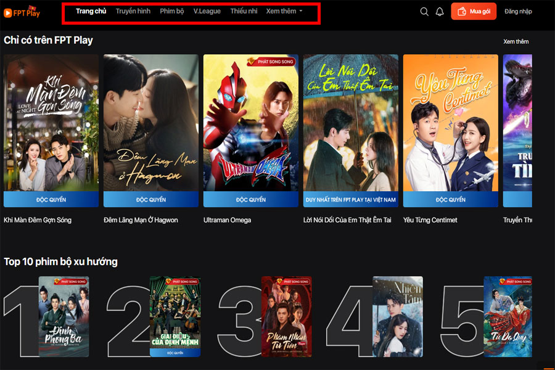The width and height of the screenshot is (555, 370).
Task: Go to Trang chủ tab
Action: [91, 11]
